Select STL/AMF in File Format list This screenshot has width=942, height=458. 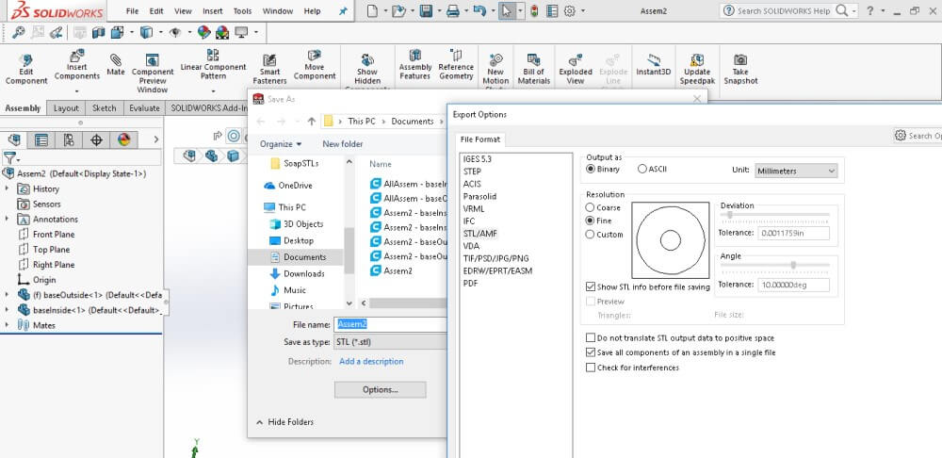click(480, 233)
